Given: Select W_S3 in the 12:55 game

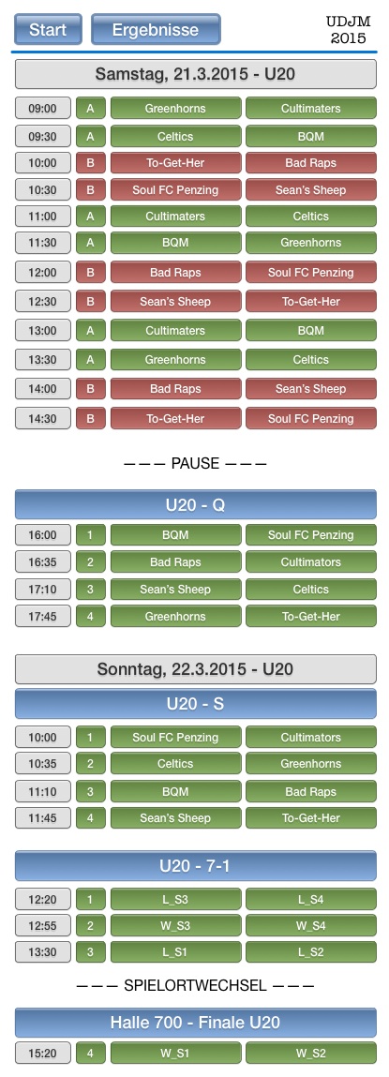Looking at the screenshot, I should [x=175, y=926].
